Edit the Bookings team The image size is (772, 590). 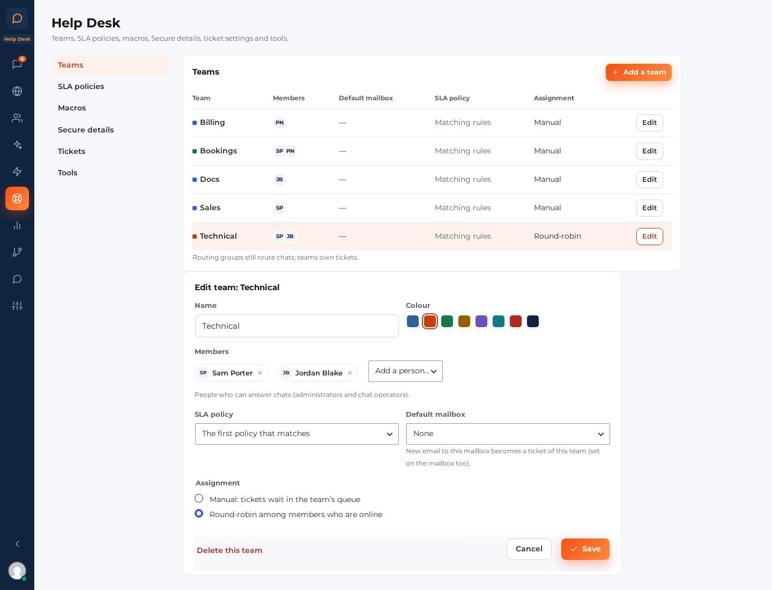pos(650,151)
